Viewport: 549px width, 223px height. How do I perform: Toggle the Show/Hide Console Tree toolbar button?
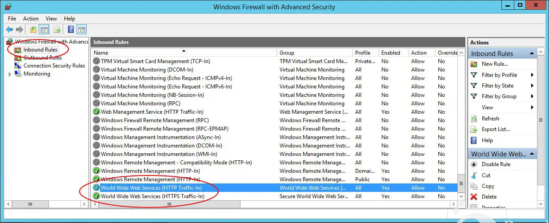tap(44, 30)
